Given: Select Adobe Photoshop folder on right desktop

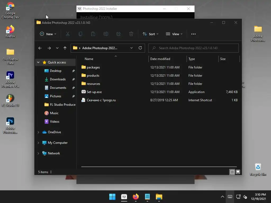Looking at the screenshot, I should (x=258, y=34).
